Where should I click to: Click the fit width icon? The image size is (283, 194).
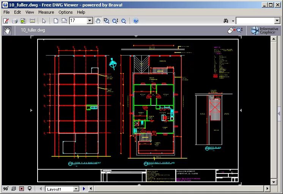click(x=64, y=21)
